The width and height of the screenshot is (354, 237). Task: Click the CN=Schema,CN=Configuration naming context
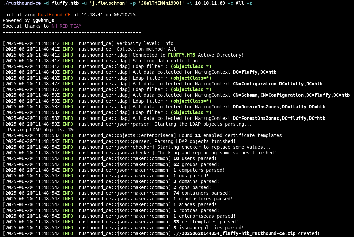291,95
